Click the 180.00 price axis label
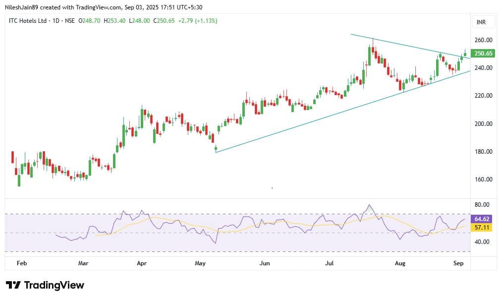 (x=484, y=152)
